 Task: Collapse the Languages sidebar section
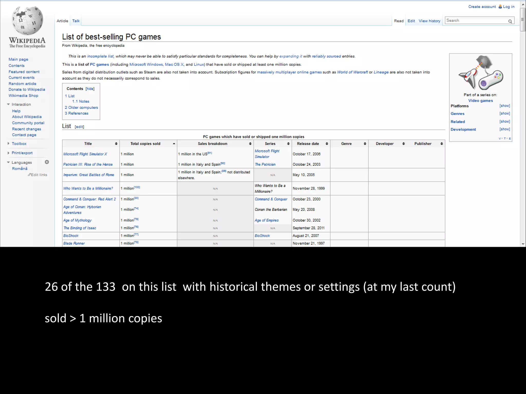click(x=8, y=162)
